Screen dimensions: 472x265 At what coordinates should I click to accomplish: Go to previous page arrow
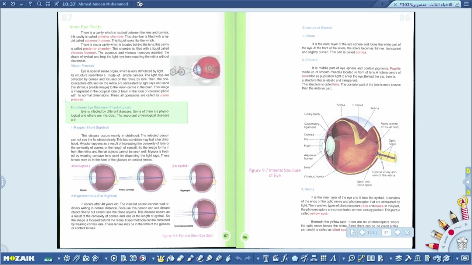362,232
